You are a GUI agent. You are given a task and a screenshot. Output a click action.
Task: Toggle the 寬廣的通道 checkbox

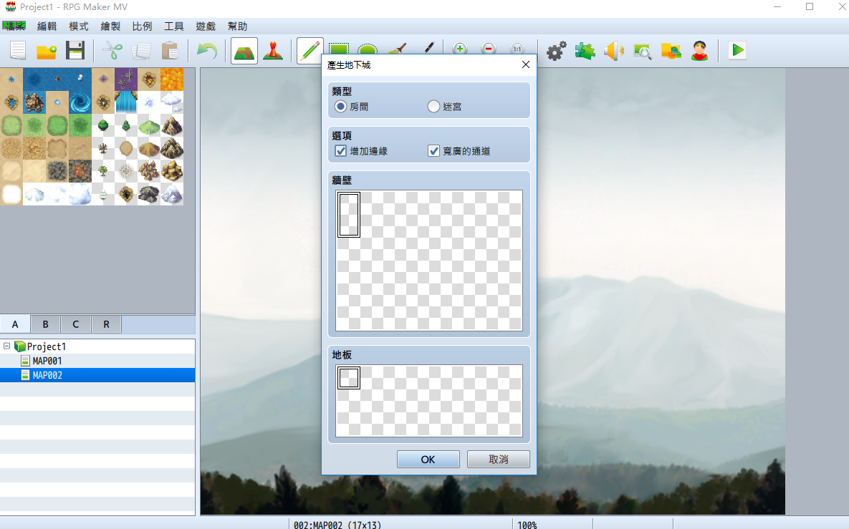(x=433, y=151)
